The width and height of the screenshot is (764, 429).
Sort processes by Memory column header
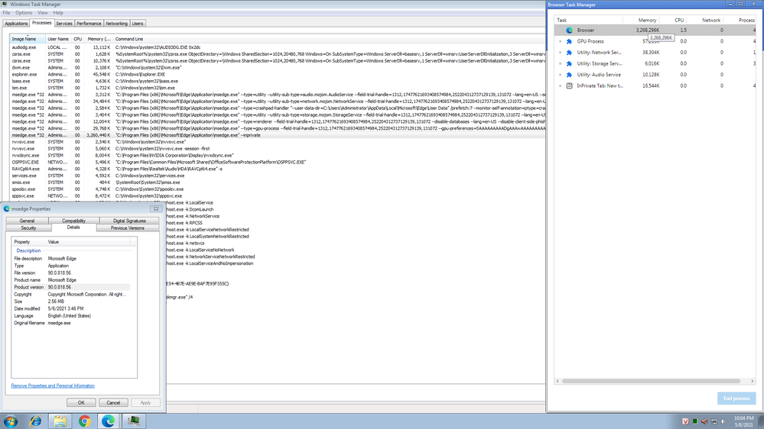(99, 39)
